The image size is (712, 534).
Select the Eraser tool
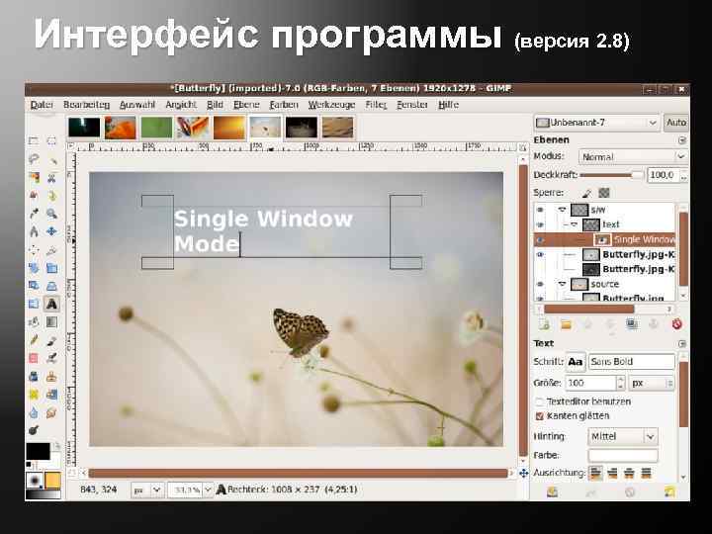[34, 358]
